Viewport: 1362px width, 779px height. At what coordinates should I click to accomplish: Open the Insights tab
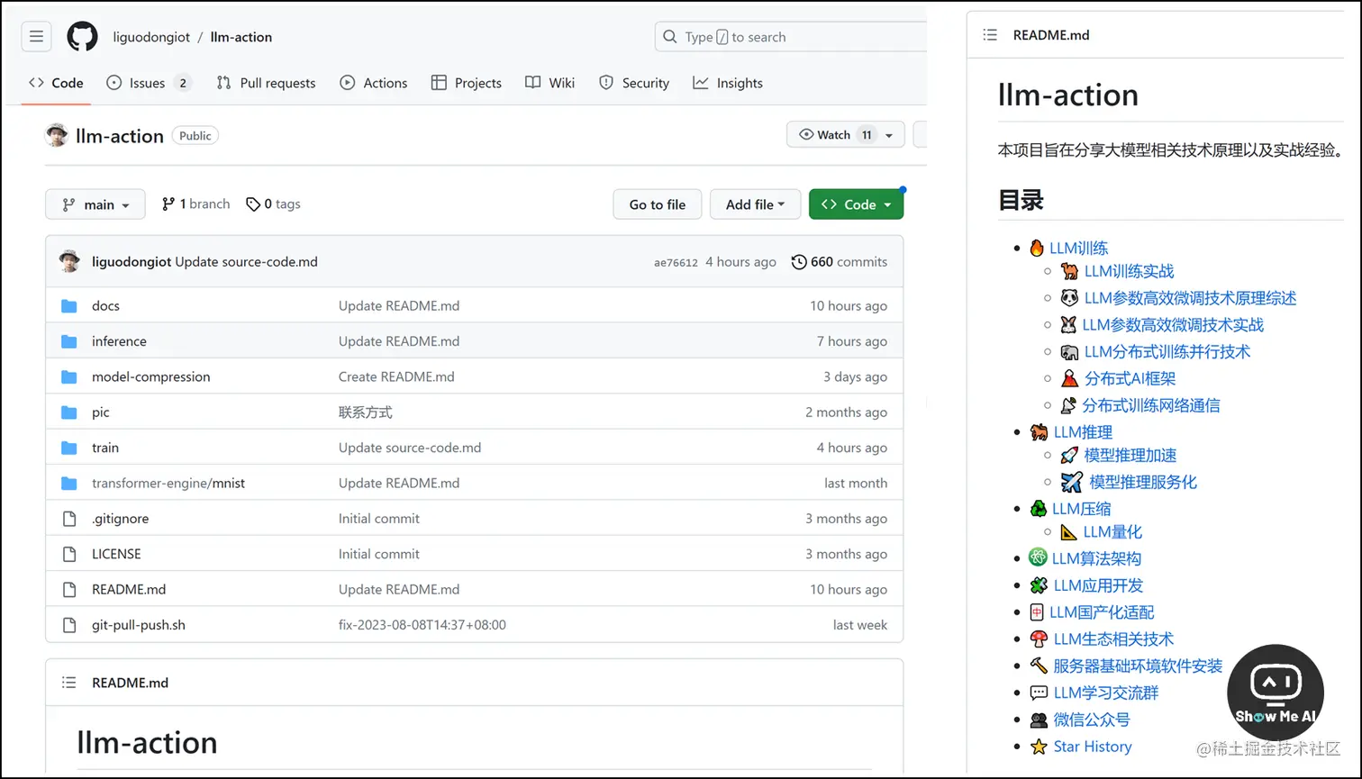point(728,83)
